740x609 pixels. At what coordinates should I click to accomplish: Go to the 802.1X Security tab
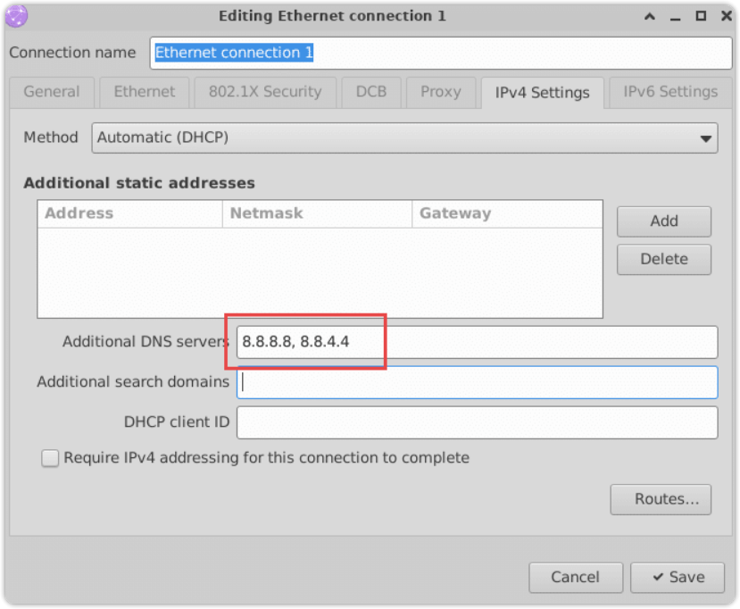264,91
